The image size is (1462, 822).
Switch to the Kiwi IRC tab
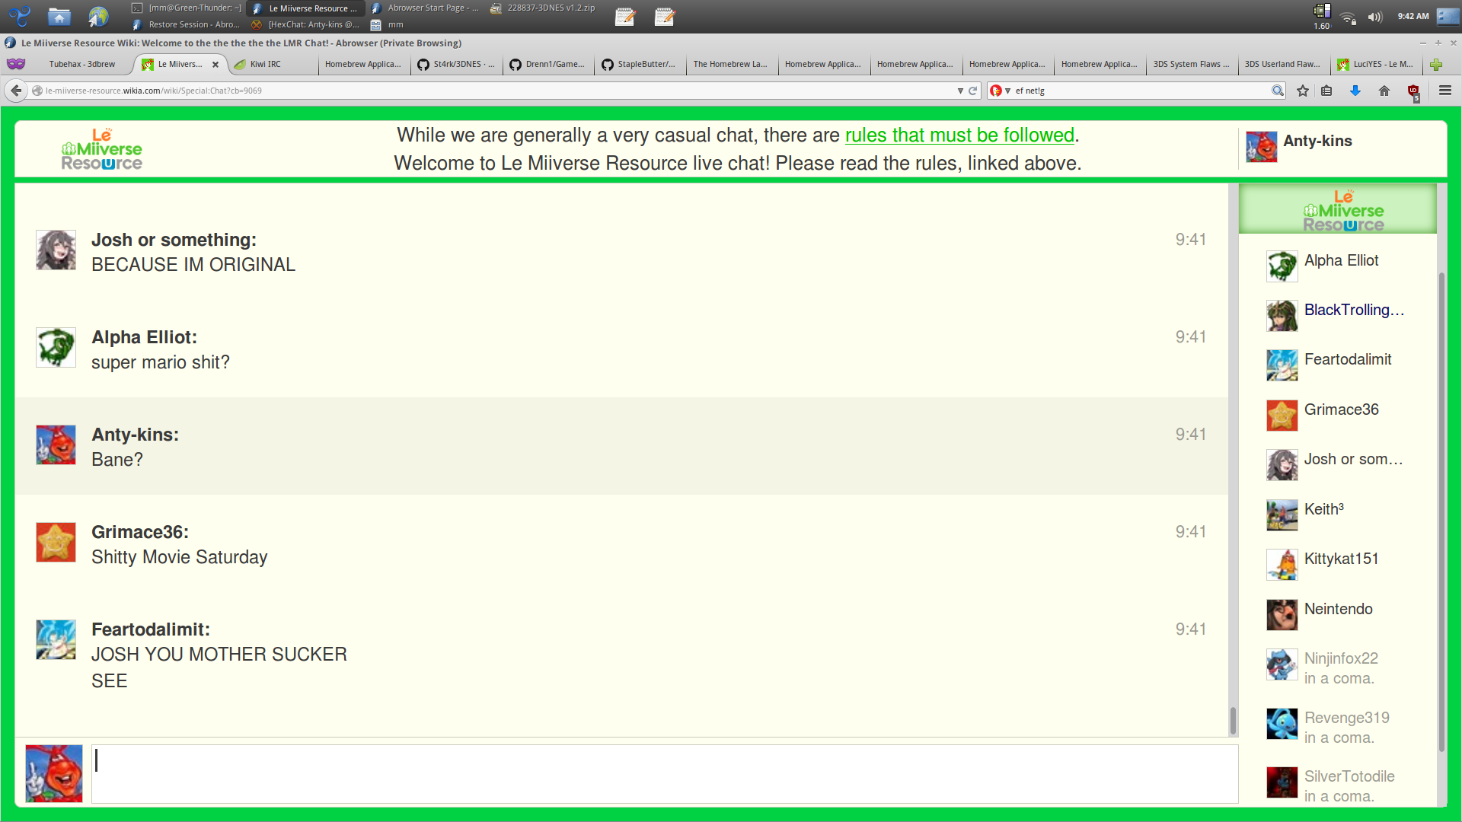[x=274, y=65]
